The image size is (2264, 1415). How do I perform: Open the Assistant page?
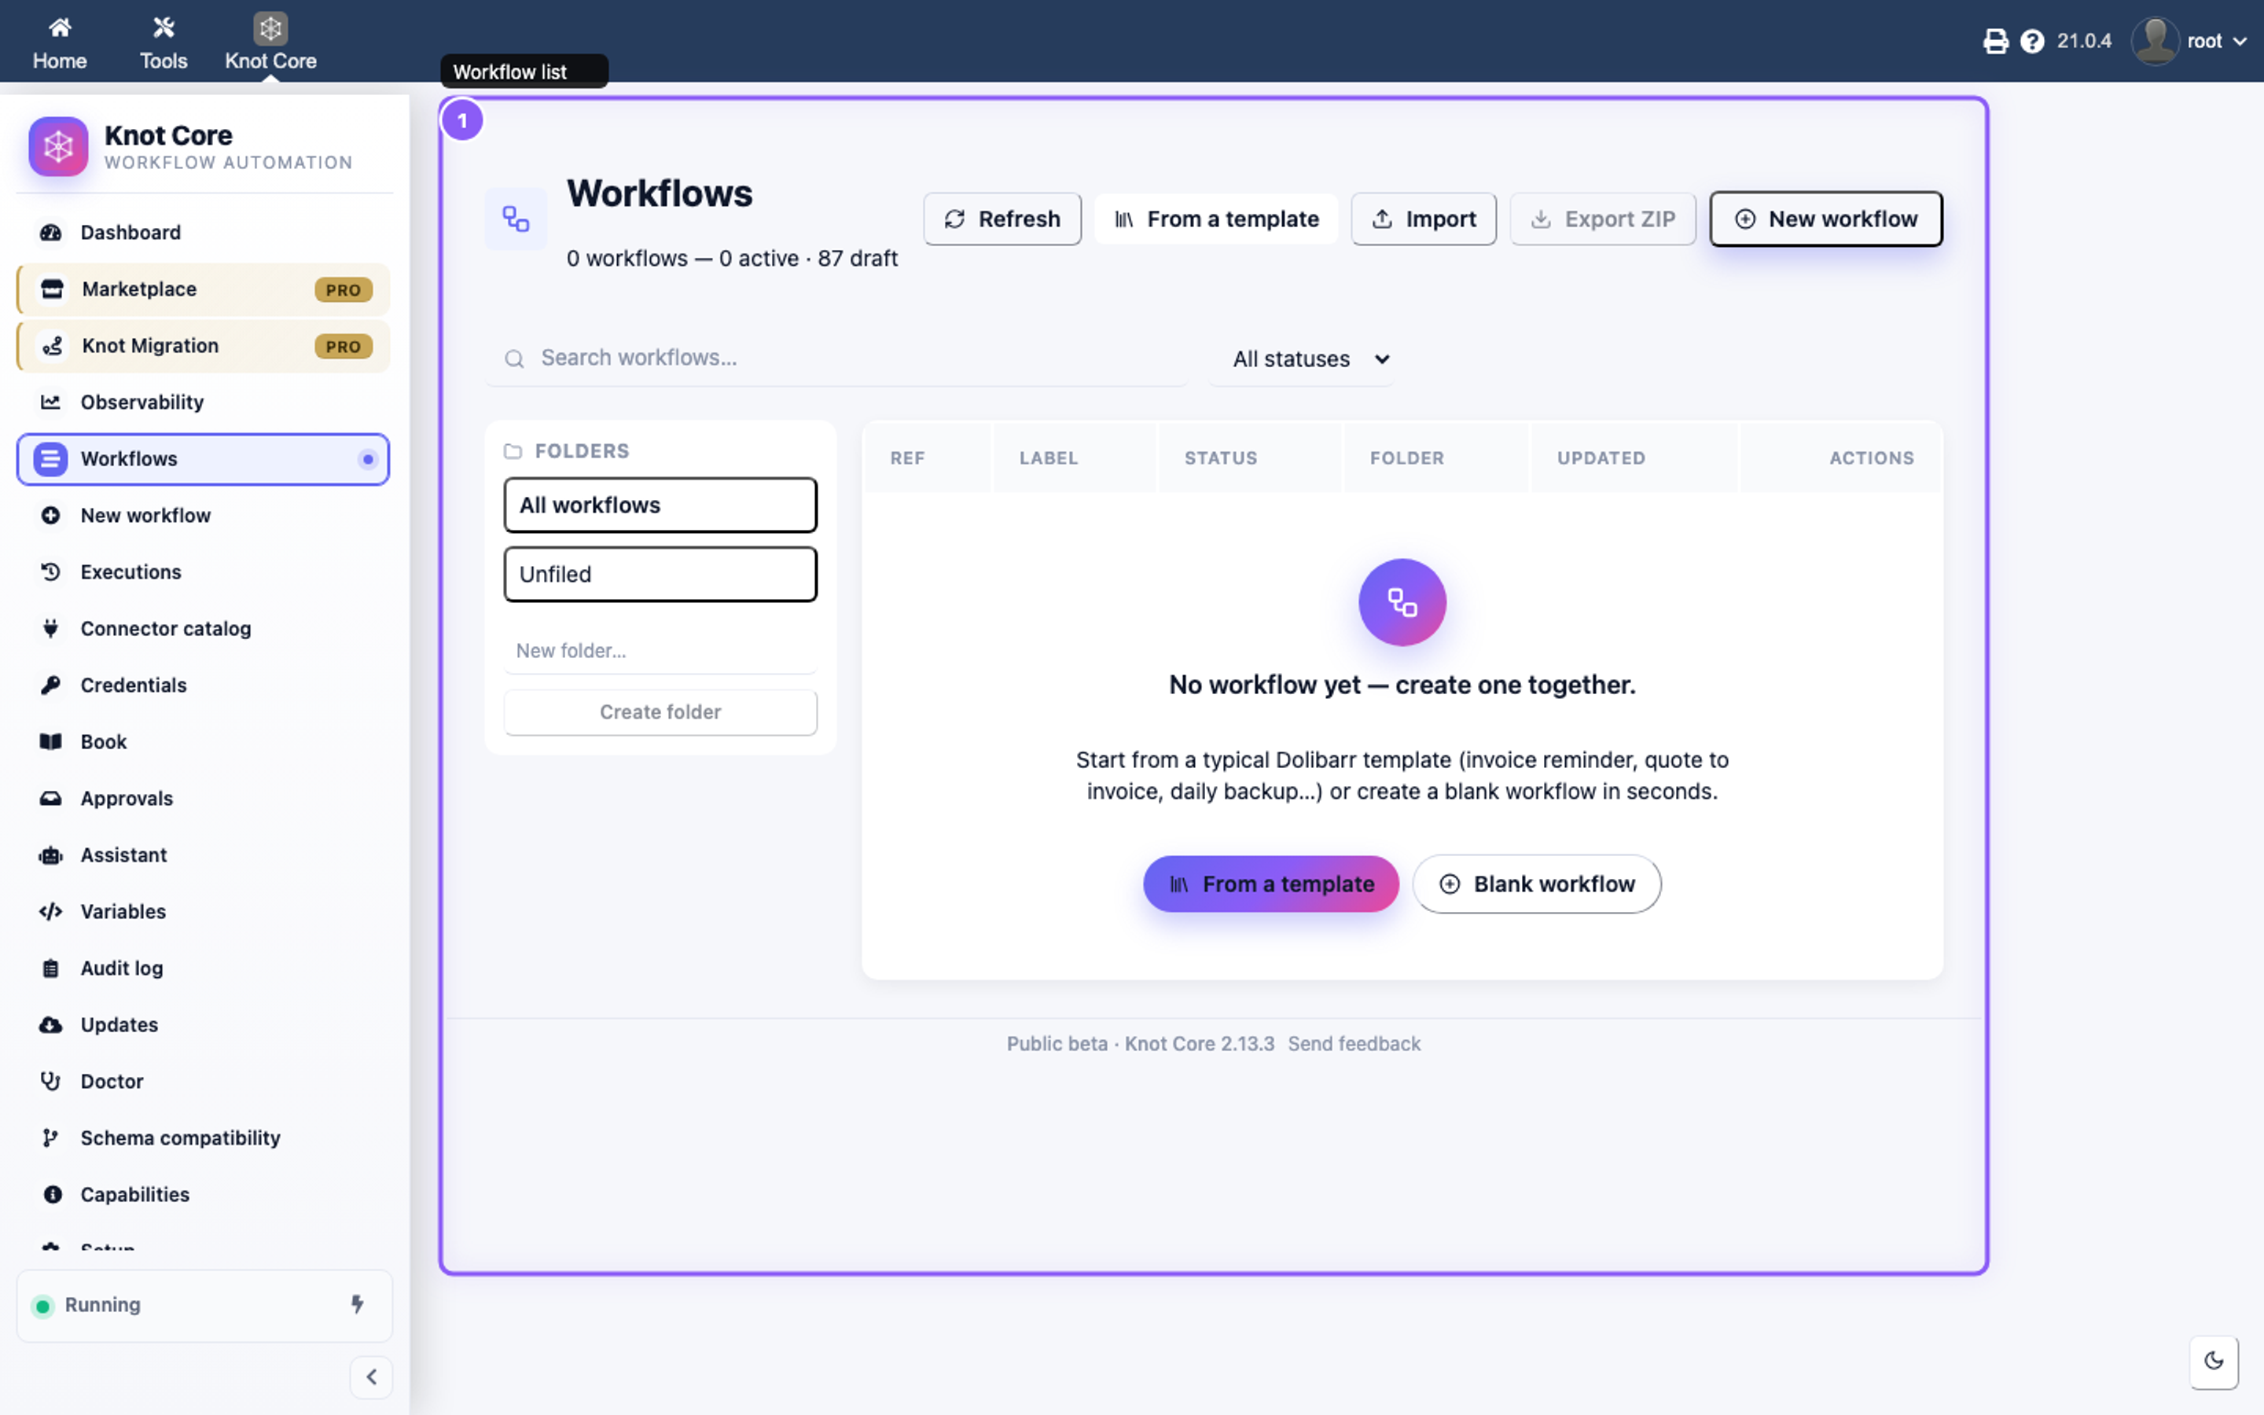(203, 855)
